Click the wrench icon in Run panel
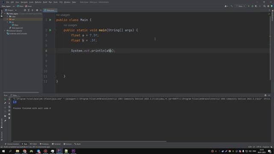This screenshot has width=274, height=154. click(x=5, y=103)
